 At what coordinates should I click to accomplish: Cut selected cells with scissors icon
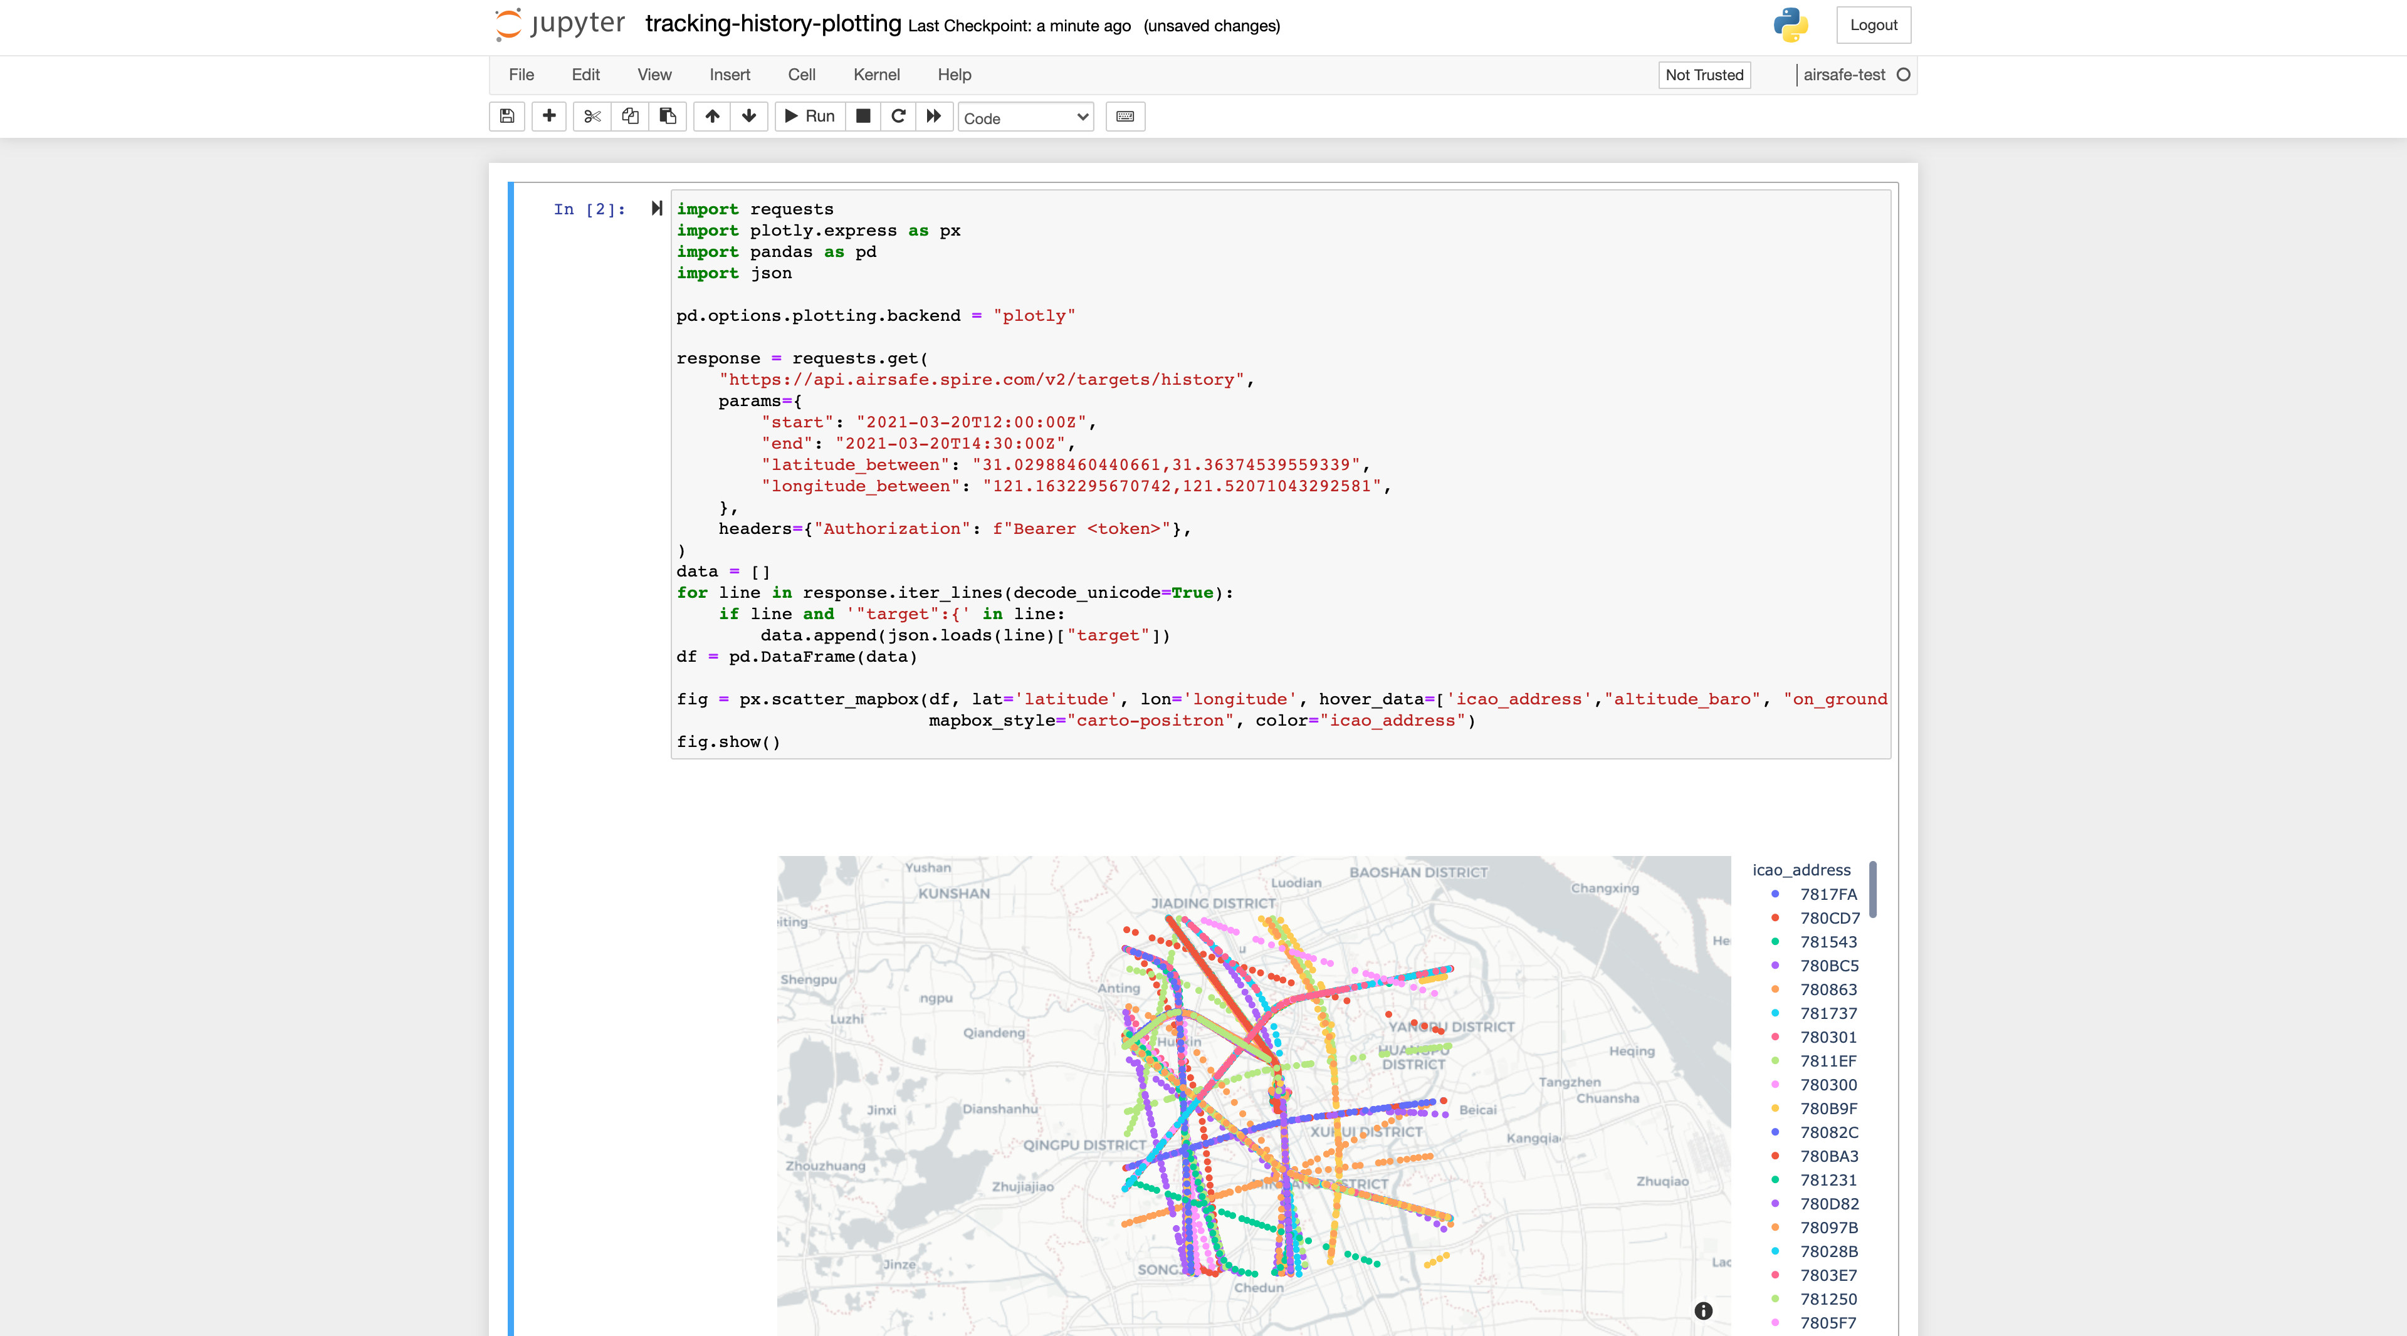(x=592, y=117)
